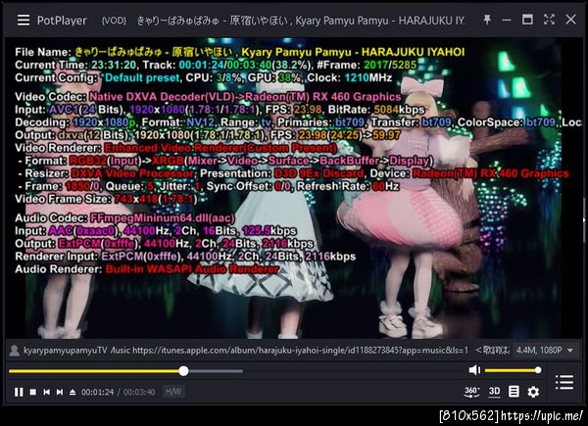Viewport: 588px width, 426px height.
Task: Maximize the PotPlayer window
Action: tap(527, 20)
